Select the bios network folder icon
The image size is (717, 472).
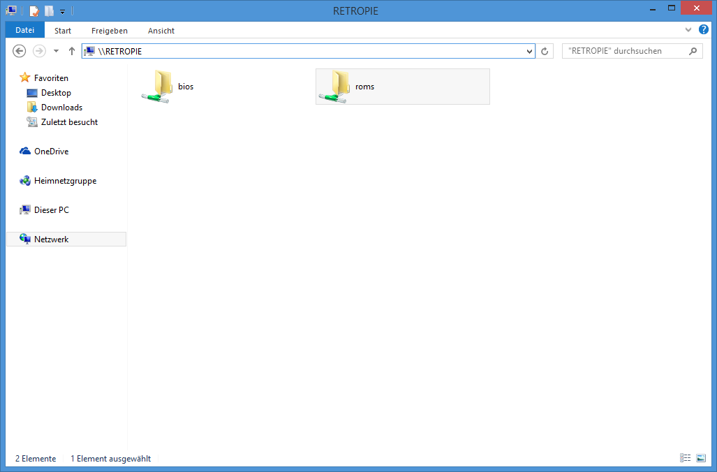[158, 87]
